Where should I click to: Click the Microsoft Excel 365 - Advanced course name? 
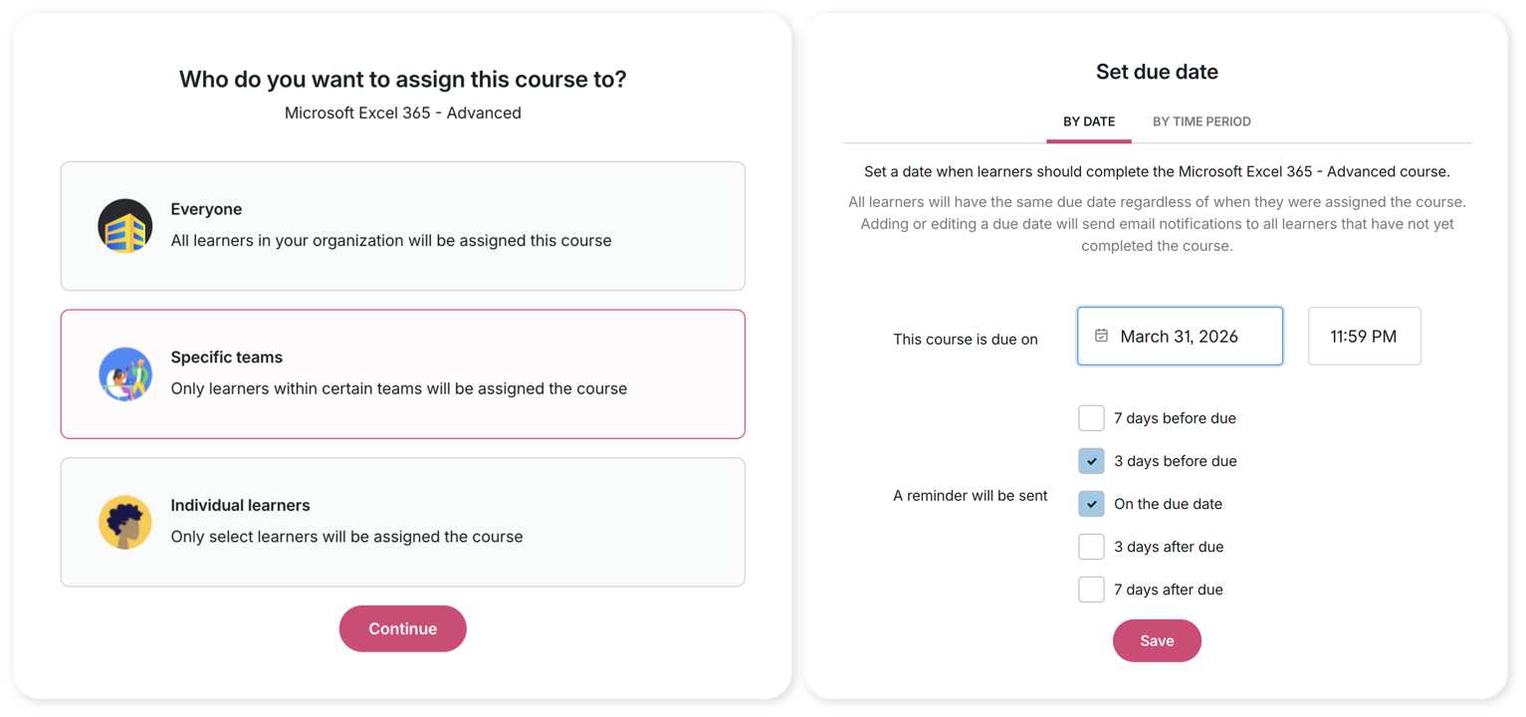402,113
